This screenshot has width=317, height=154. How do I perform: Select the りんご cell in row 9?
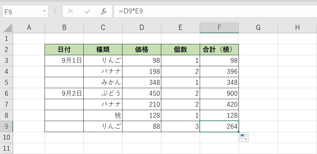103,126
